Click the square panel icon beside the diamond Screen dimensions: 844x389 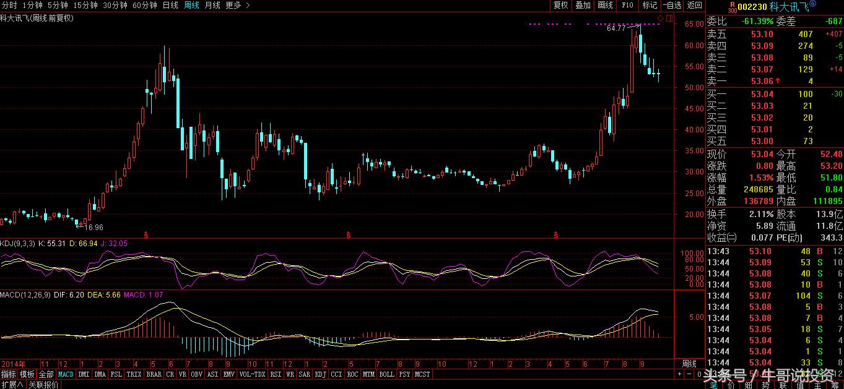(x=669, y=17)
